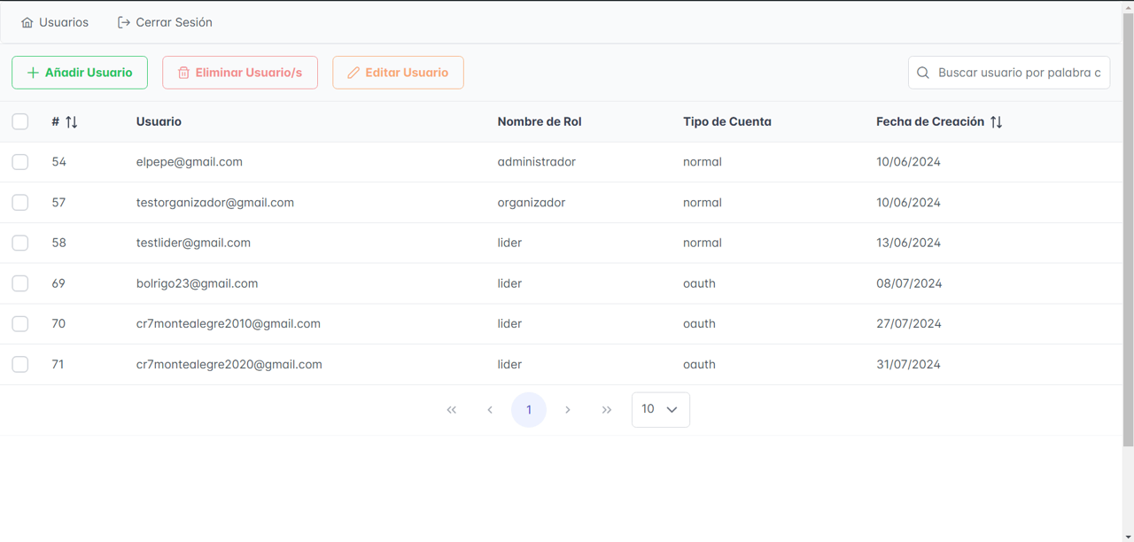Check the bolrigo23@gmail.com row
1134x542 pixels.
(x=20, y=283)
